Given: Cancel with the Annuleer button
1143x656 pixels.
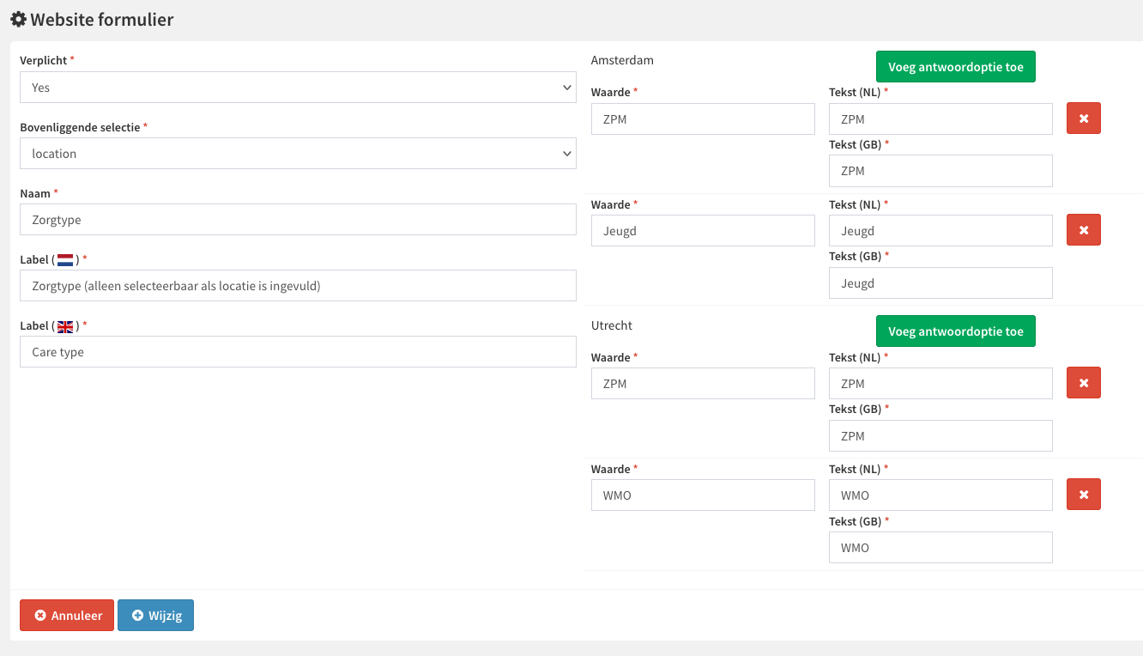Looking at the screenshot, I should 67,616.
